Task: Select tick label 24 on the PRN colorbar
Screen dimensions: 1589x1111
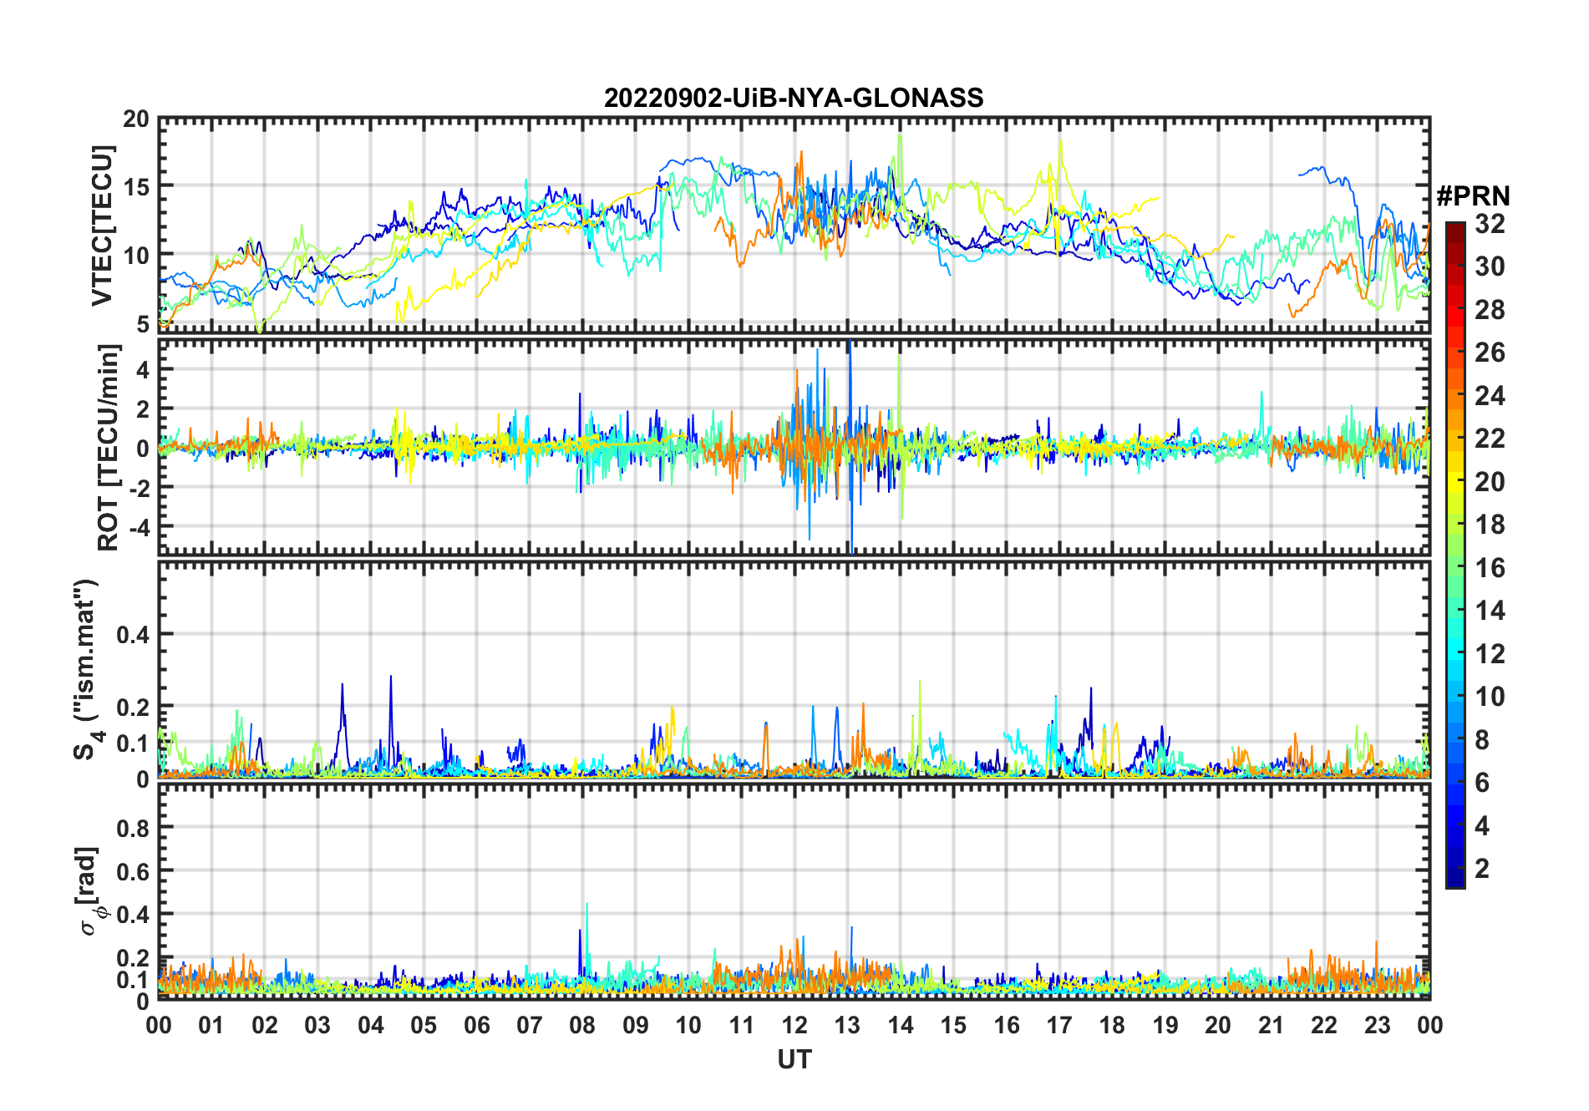Action: tap(1490, 396)
